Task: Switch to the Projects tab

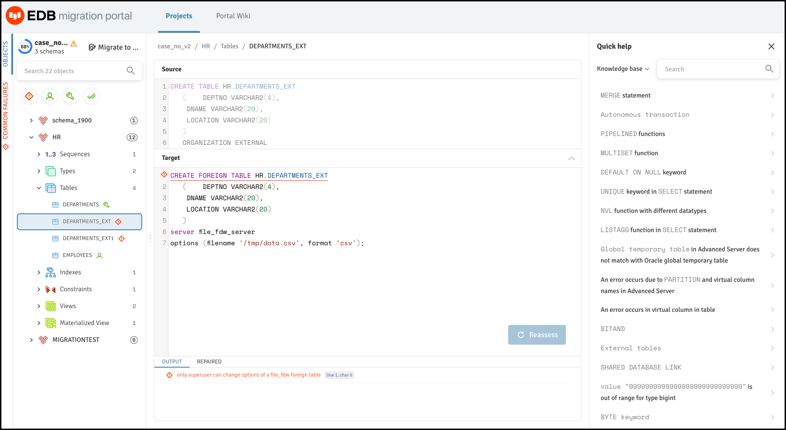Action: (x=179, y=16)
